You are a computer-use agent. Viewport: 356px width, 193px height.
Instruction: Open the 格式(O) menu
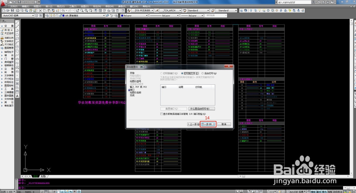tap(61, 6)
